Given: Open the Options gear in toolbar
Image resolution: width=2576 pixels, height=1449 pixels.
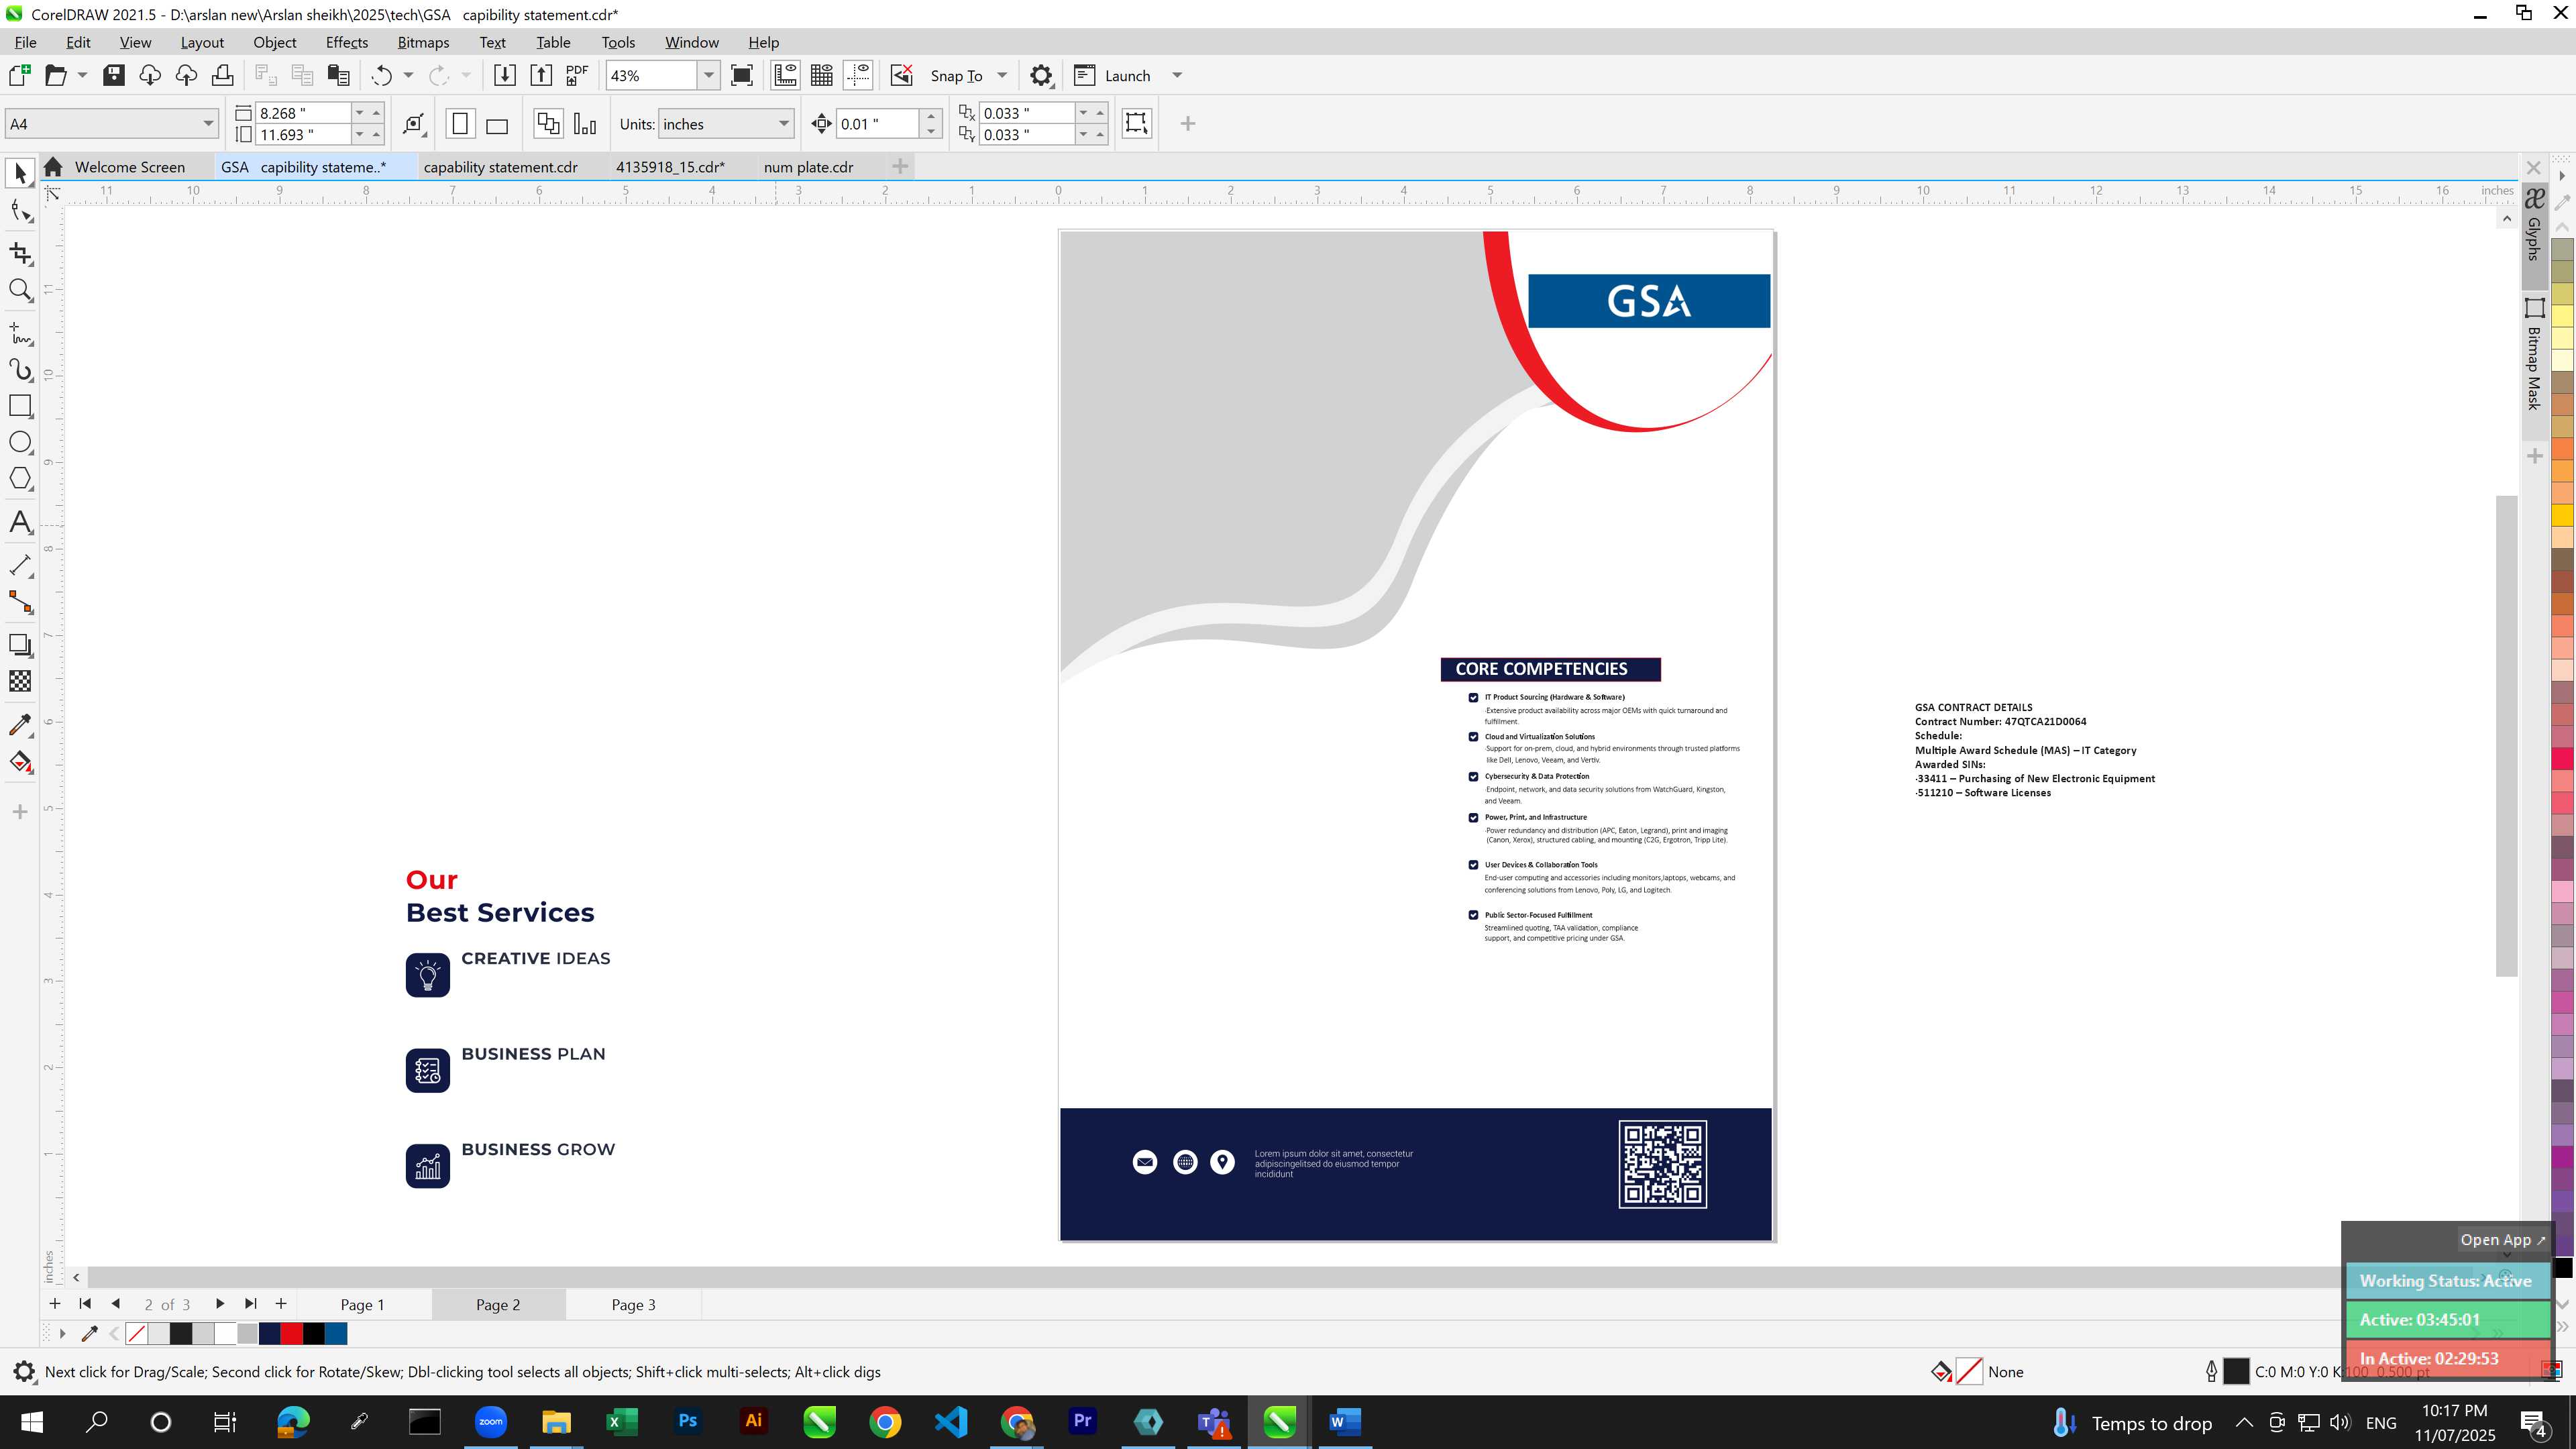Looking at the screenshot, I should pyautogui.click(x=1041, y=76).
